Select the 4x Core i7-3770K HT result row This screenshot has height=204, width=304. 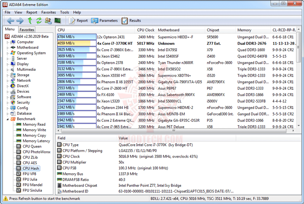point(176,43)
